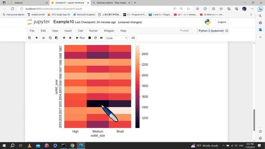Open the Widgets menu
Screen dimensions: 265x149
109,31
